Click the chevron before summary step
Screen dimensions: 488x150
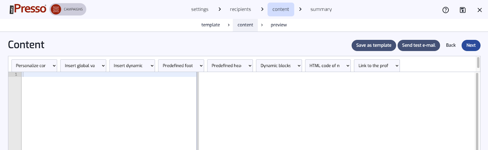pos(300,9)
